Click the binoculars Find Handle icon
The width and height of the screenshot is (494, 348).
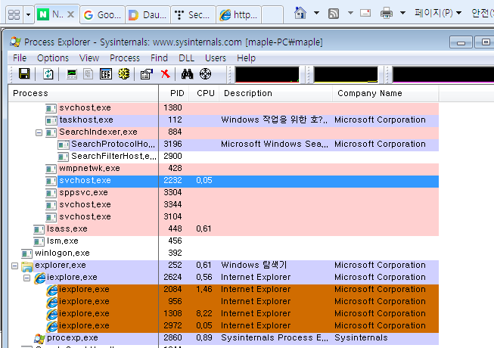pos(187,74)
